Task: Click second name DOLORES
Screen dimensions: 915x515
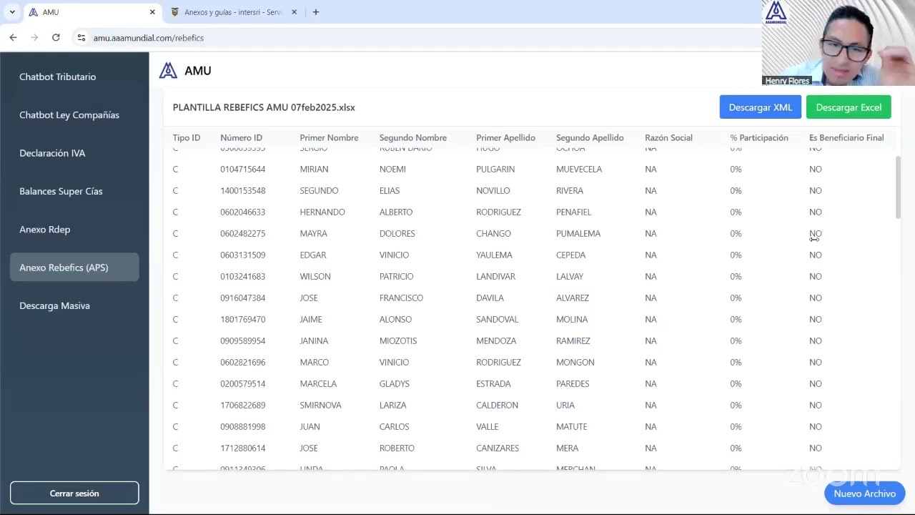Action: (397, 233)
